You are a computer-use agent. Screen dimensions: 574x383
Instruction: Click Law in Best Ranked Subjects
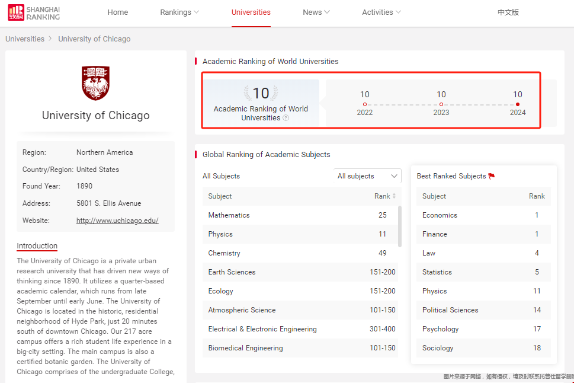point(483,253)
